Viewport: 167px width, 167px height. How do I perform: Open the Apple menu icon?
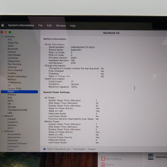[x=2, y=25]
